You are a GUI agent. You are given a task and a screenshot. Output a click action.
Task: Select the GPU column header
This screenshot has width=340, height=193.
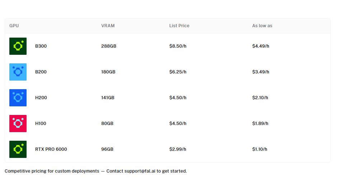coord(14,26)
